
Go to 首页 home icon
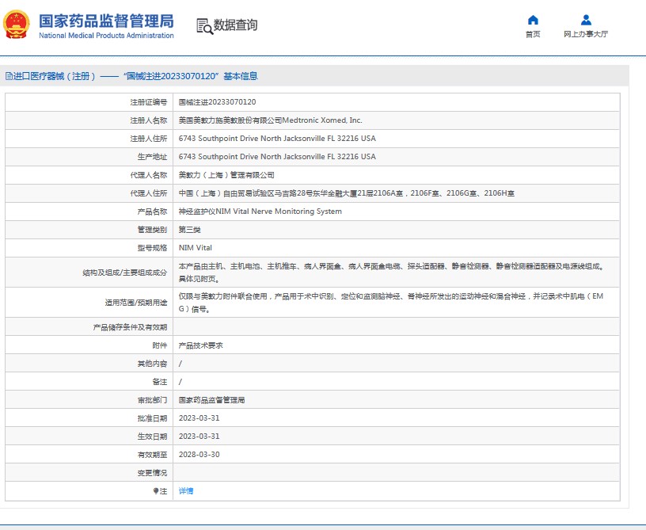(x=533, y=20)
